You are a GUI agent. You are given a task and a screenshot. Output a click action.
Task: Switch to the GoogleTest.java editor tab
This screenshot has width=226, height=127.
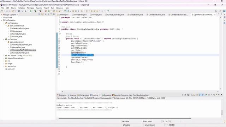tap(79, 14)
